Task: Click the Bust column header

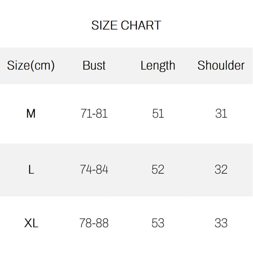Action: click(x=94, y=65)
